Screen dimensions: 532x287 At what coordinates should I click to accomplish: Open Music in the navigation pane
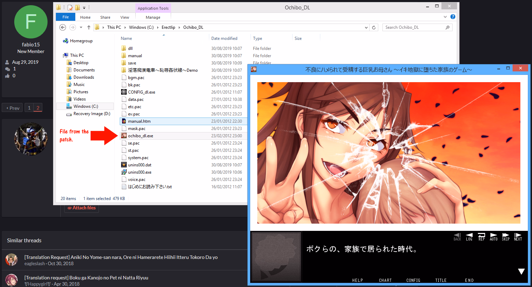(x=76, y=85)
